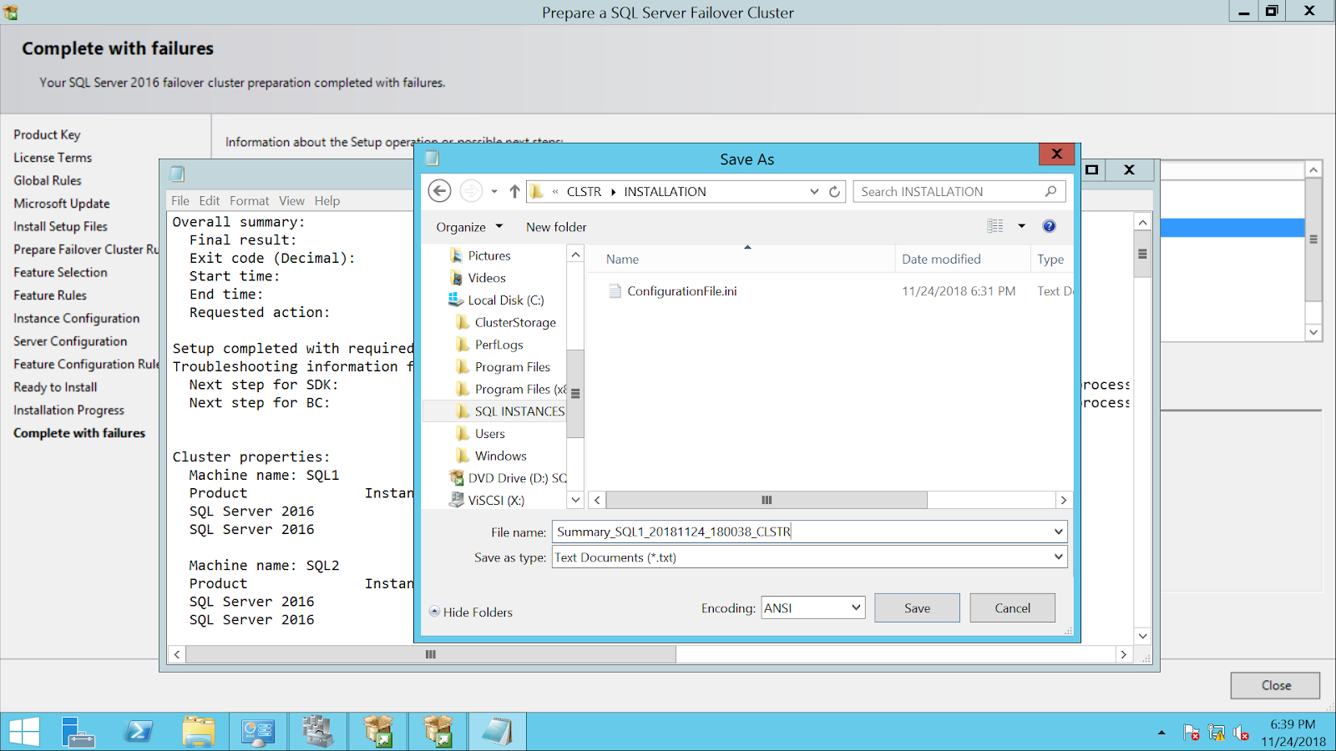Select the Pictures folder
Image resolution: width=1336 pixels, height=751 pixels.
click(479, 255)
